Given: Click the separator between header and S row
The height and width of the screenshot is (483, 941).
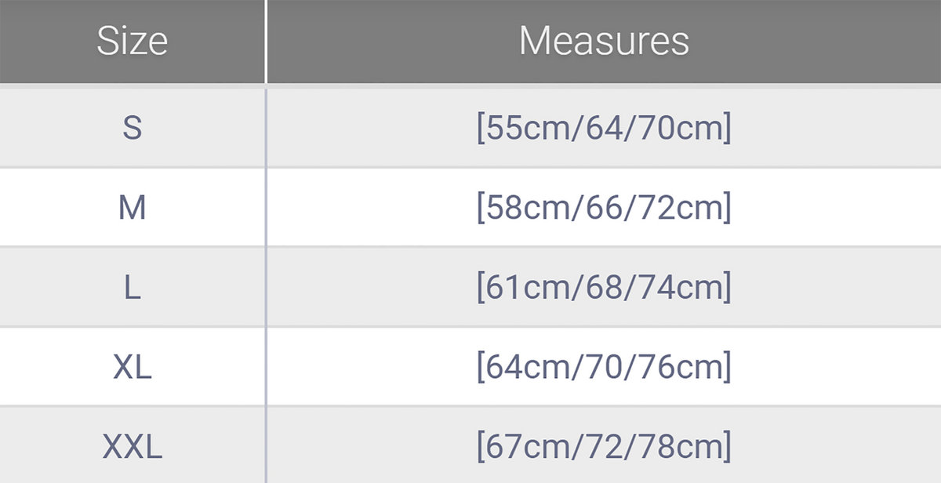Looking at the screenshot, I should (470, 85).
